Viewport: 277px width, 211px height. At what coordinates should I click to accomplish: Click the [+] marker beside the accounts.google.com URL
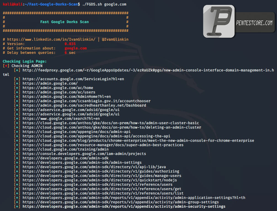point(17,79)
